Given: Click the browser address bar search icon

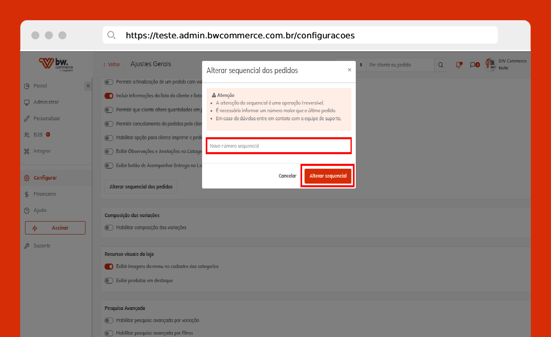Looking at the screenshot, I should (111, 35).
